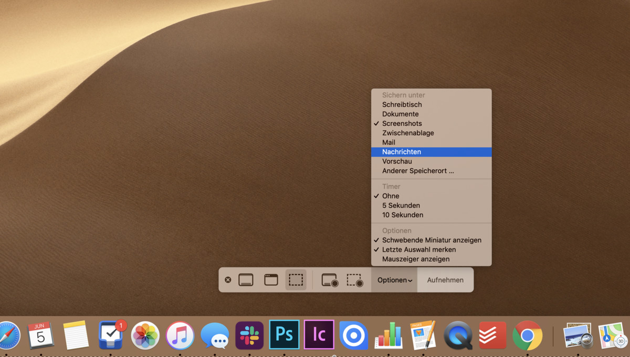
Task: Select record selected portion mode icon
Action: click(355, 280)
